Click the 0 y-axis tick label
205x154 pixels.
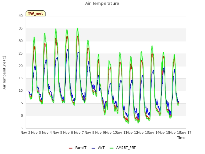point(22,116)
